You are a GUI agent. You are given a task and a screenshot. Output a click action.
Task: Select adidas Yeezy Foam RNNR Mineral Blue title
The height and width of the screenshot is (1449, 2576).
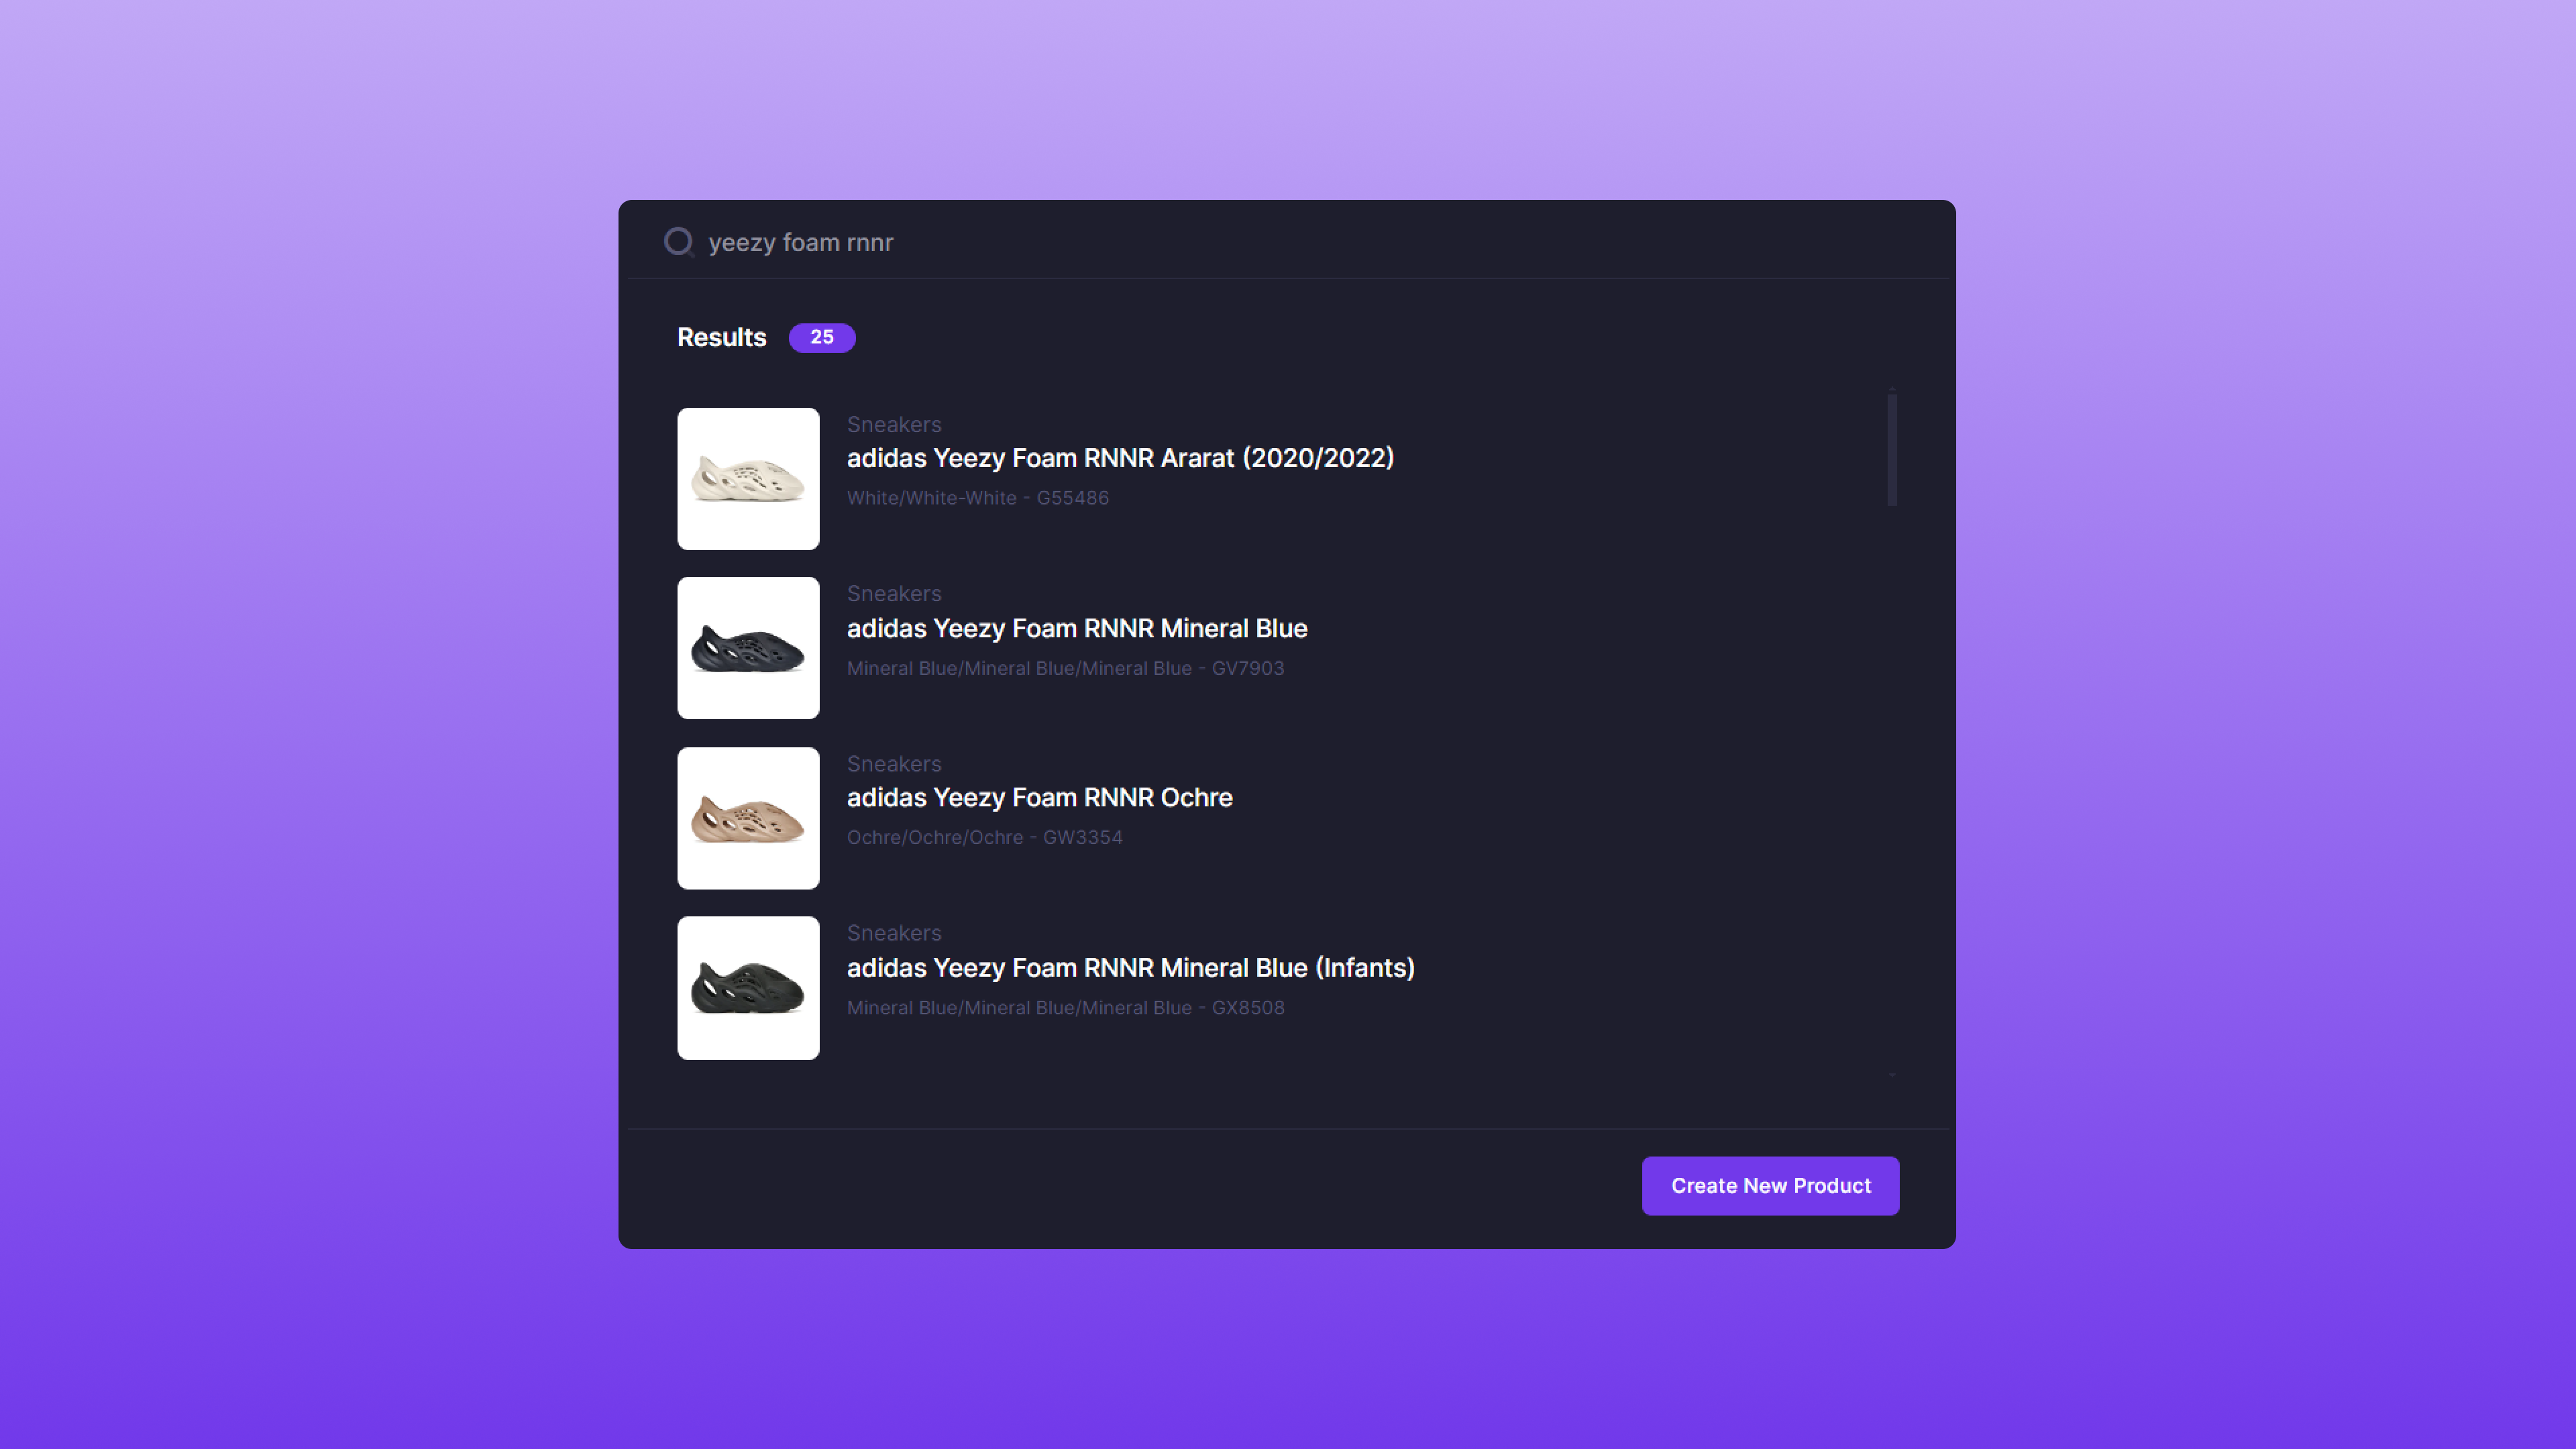1077,628
